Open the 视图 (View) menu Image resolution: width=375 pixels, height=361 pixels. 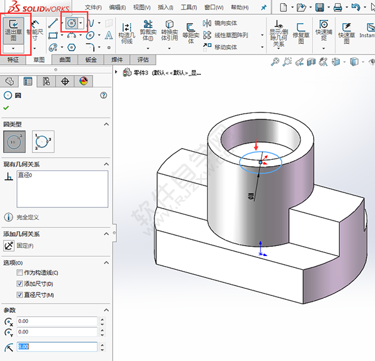[x=142, y=7]
